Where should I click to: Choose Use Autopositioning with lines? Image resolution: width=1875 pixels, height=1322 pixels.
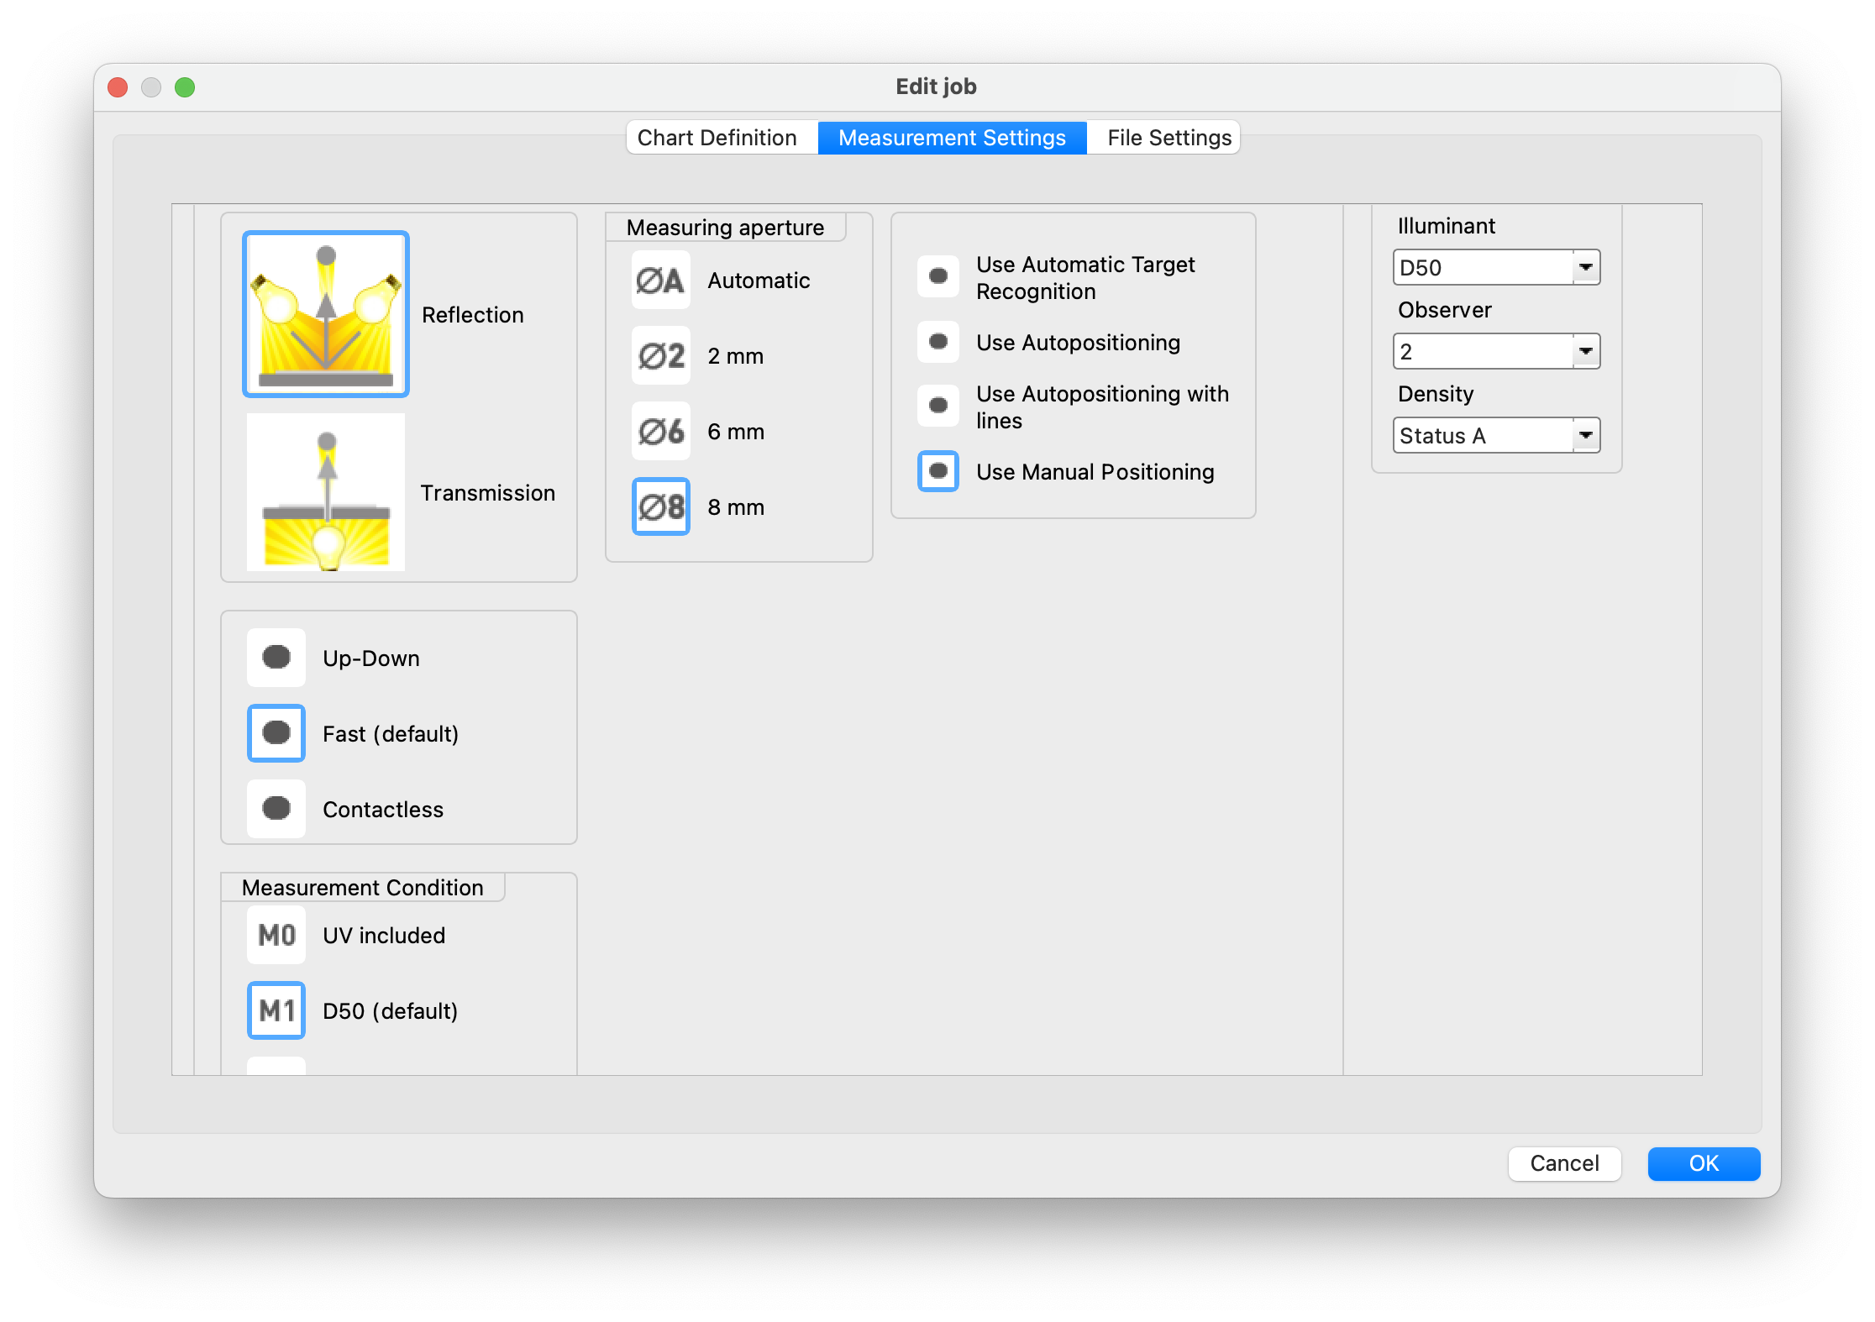click(x=938, y=407)
